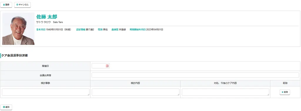Image resolution: width=301 pixels, height=111 pixels.
Task: Click the 削除 column header
Action: (x=285, y=83)
